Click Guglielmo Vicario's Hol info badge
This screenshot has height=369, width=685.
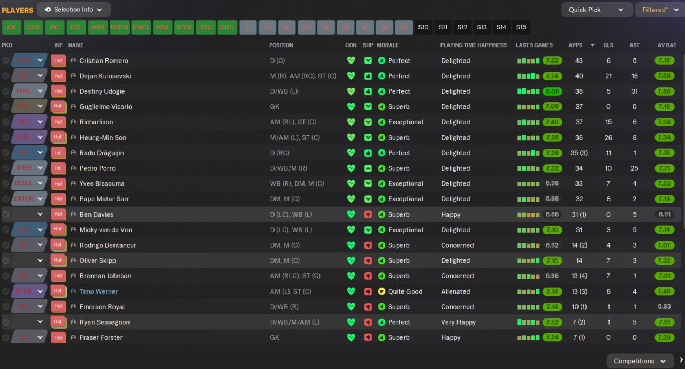pos(58,106)
